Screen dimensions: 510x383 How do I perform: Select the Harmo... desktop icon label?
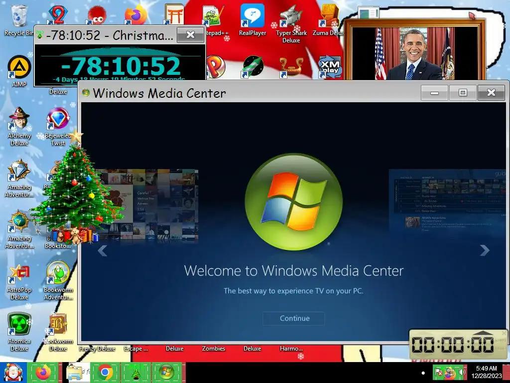click(x=291, y=349)
